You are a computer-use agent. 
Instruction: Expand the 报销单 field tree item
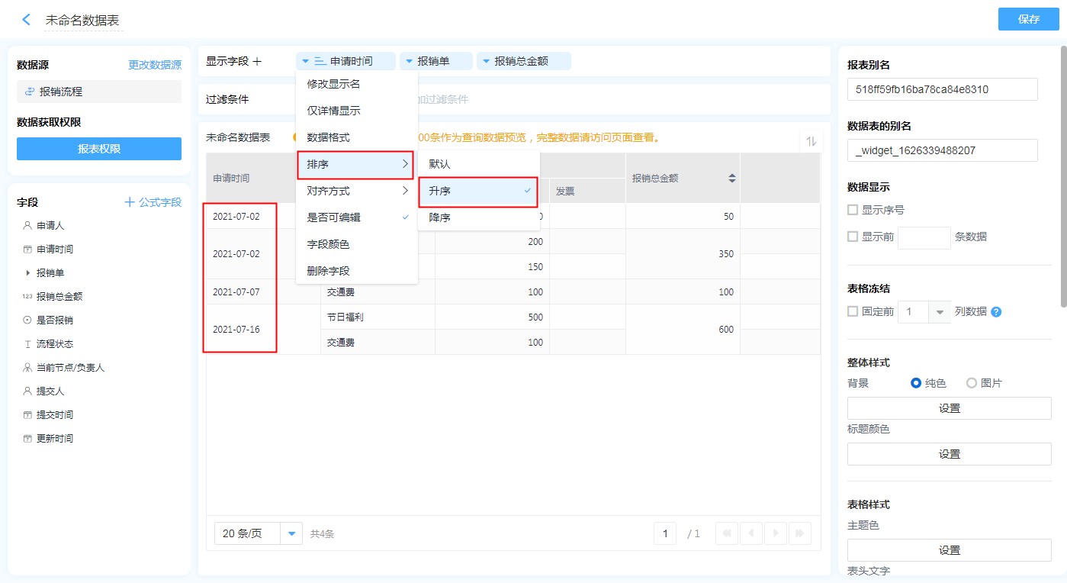pos(28,272)
